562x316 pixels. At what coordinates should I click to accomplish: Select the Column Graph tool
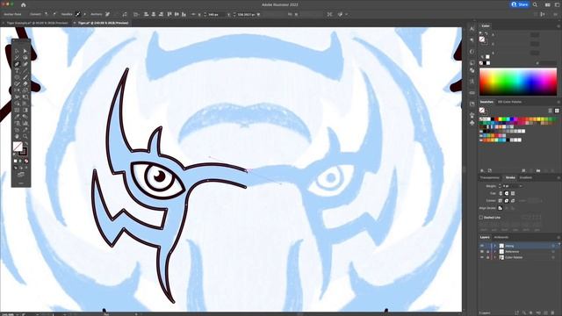pos(25,123)
